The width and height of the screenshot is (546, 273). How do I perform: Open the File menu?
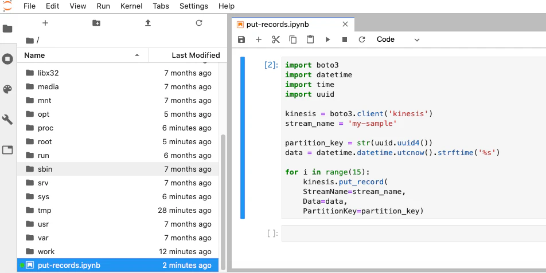[x=30, y=6]
